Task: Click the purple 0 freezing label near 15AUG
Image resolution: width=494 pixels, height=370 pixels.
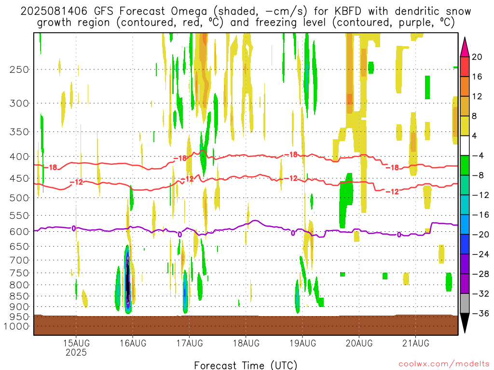Action: coord(74,228)
